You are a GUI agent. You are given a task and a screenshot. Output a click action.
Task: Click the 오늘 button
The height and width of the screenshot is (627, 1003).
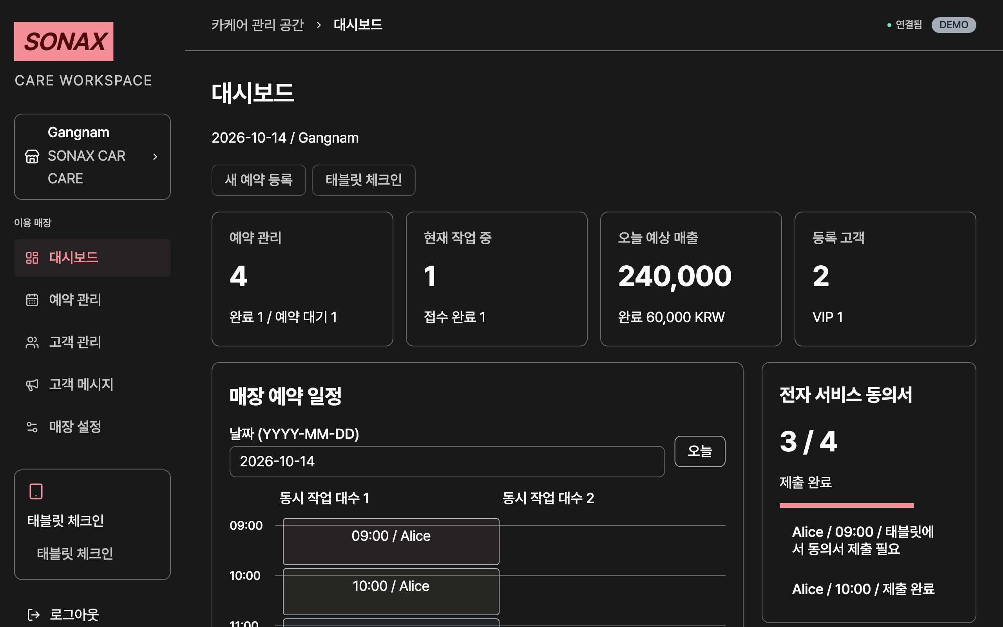click(x=700, y=451)
